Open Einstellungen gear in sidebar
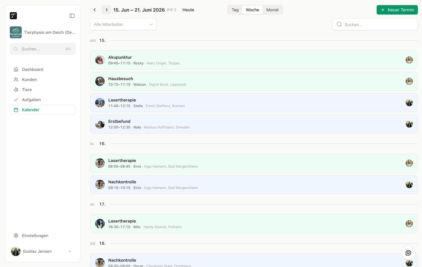Screen dimensions: 422x267 (16, 236)
